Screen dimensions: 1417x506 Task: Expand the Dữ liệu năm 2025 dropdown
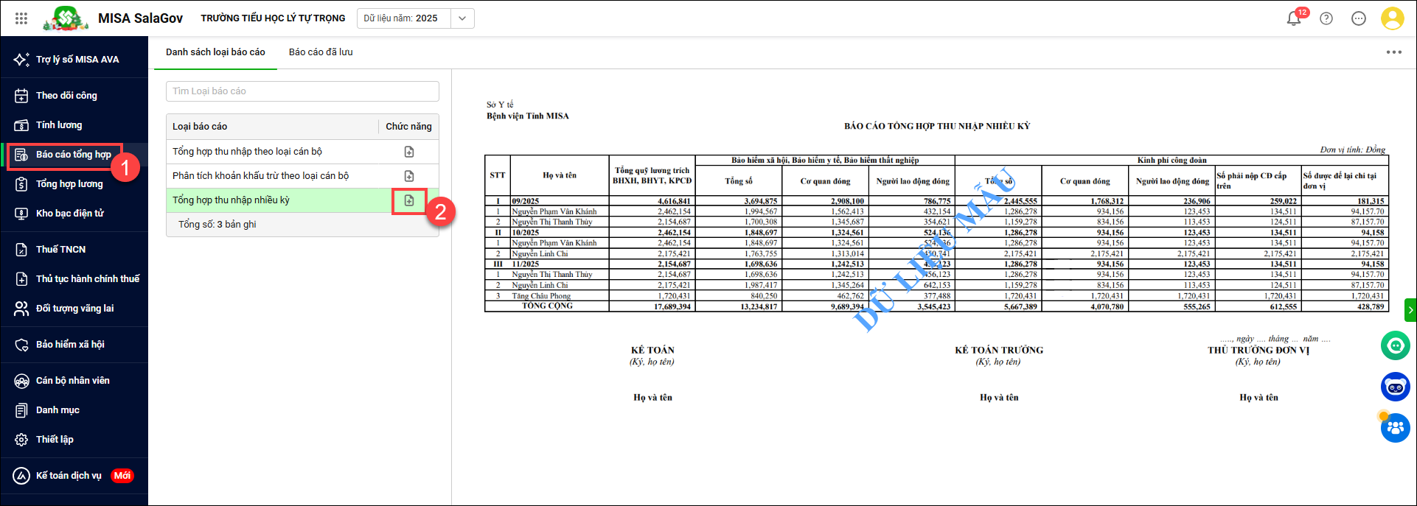[462, 18]
